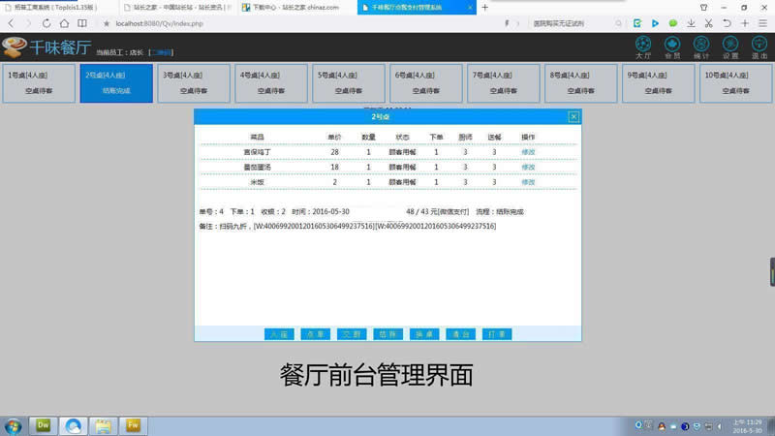Open the 会员 members icon
The width and height of the screenshot is (775, 436).
(x=672, y=46)
